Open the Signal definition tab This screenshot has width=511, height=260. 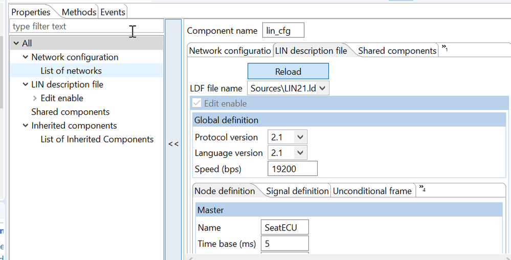[297, 191]
